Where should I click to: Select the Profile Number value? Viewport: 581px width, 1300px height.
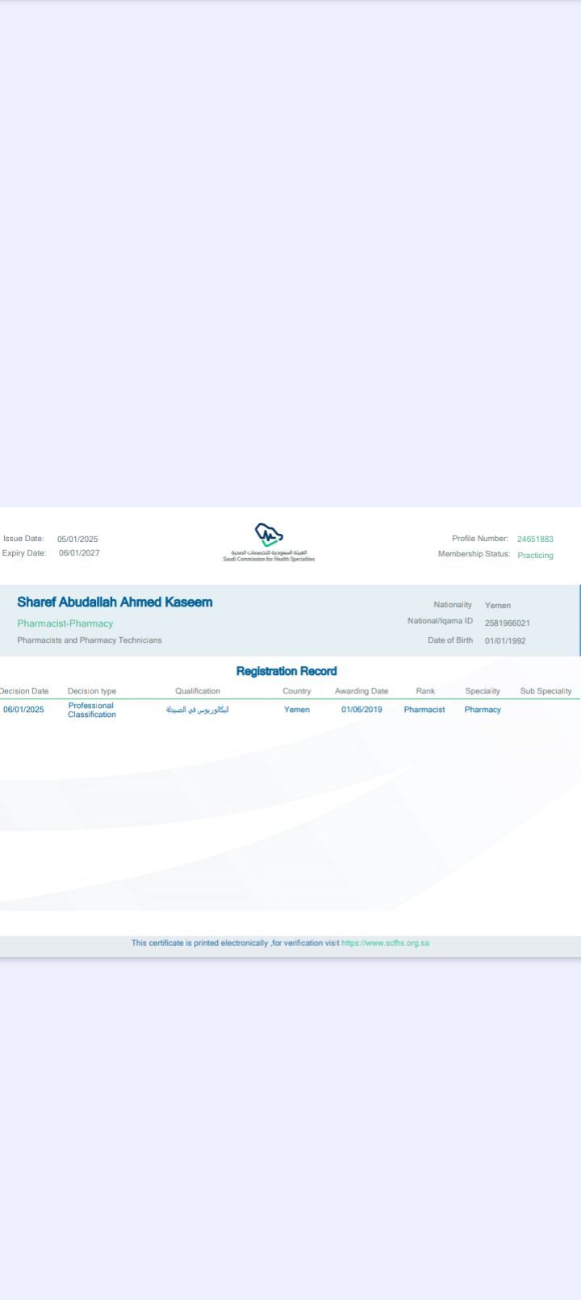pyautogui.click(x=535, y=539)
